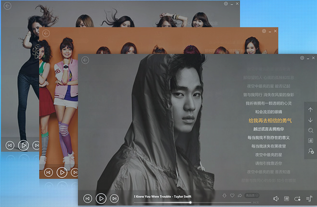Open settings gear in the rear gray window
This screenshot has height=207, width=317.
pyautogui.click(x=226, y=4)
